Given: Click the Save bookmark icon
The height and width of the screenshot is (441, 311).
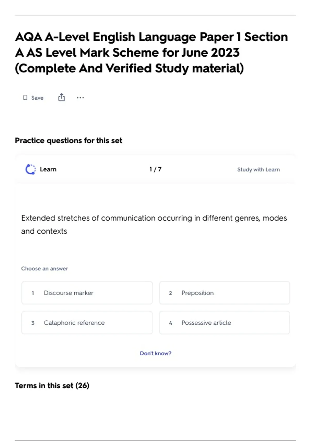Looking at the screenshot, I should pos(25,98).
